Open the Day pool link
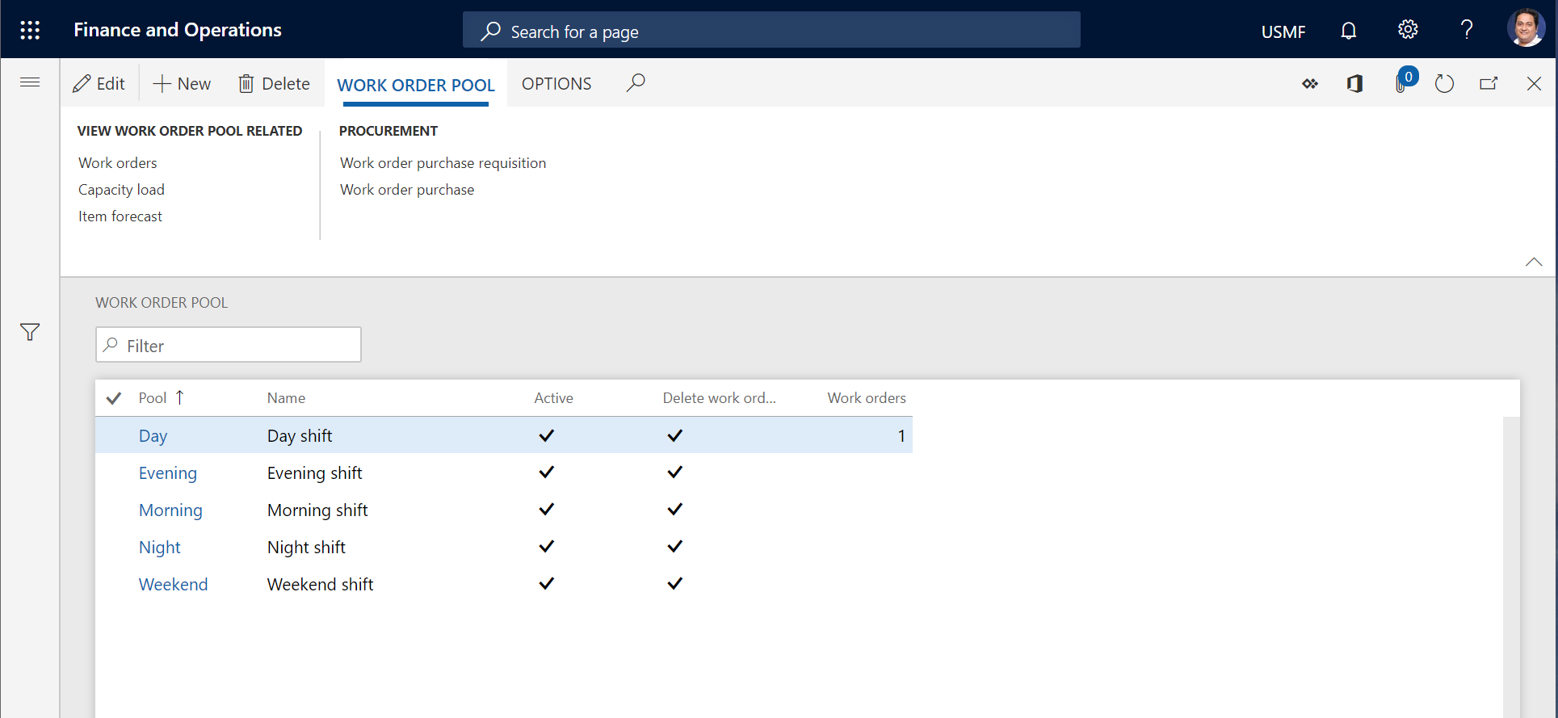 click(153, 436)
